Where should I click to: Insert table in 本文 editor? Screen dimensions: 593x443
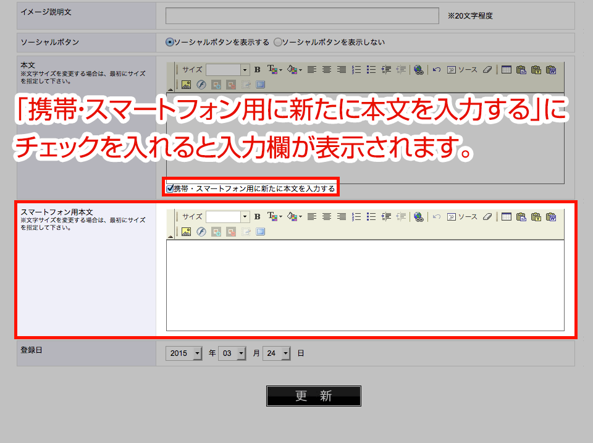[507, 70]
